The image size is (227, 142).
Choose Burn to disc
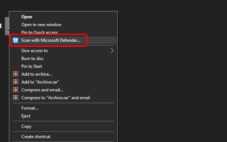(63, 59)
